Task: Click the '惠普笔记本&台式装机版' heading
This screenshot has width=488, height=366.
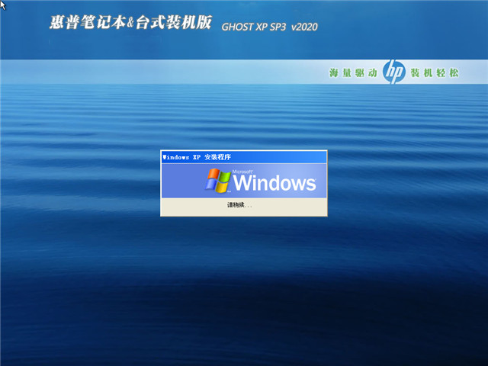Action: pos(130,22)
